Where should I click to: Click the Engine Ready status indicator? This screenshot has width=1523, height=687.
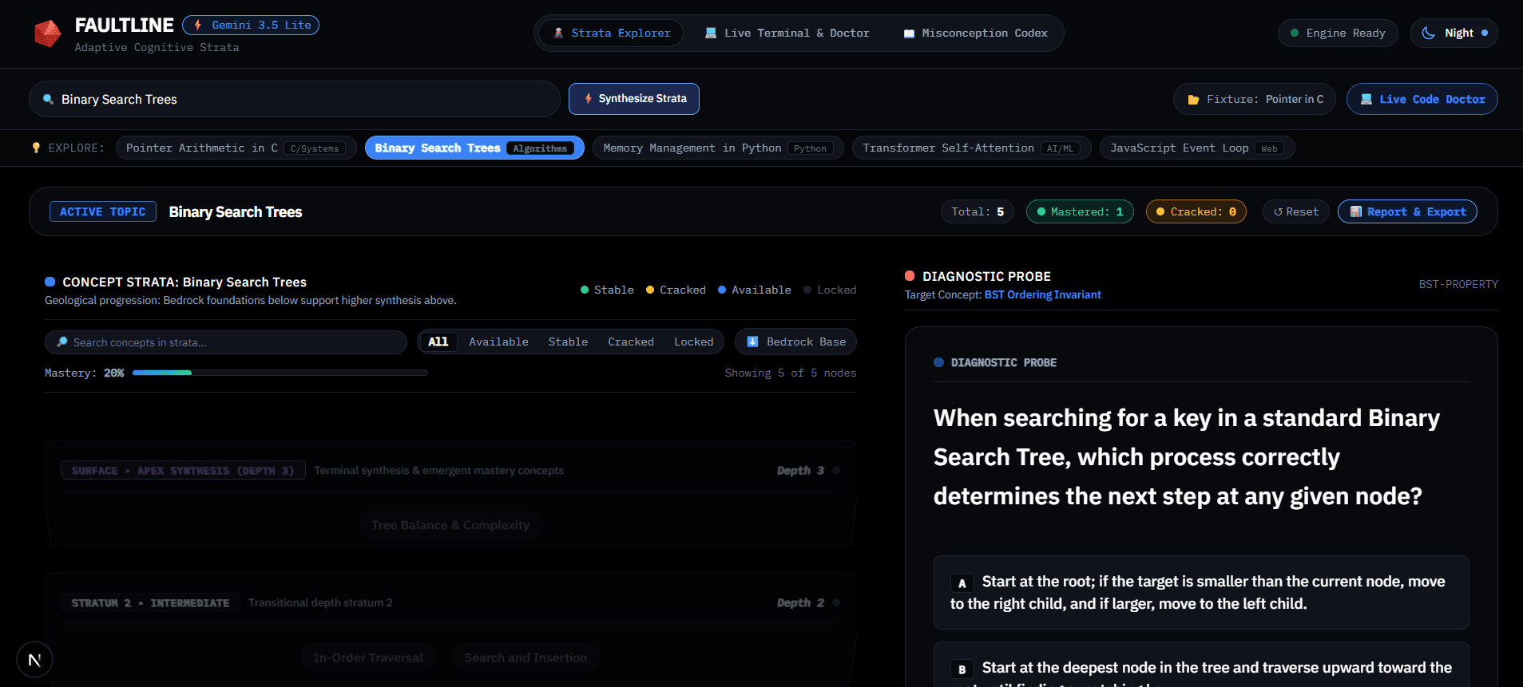[1338, 33]
